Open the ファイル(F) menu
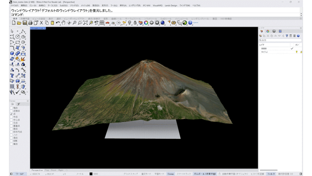Viewport: 312px width, 176px height. click(x=14, y=5)
